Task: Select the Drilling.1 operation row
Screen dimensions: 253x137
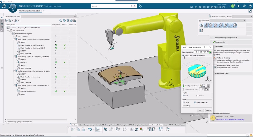Action: tap(23, 62)
